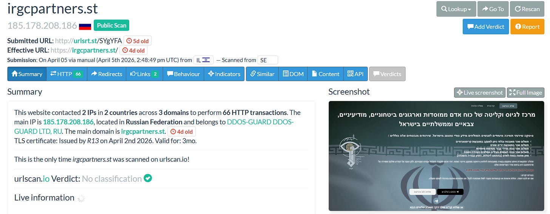
Task: Click the urlscan.io Verdict text
Action: 47,179
